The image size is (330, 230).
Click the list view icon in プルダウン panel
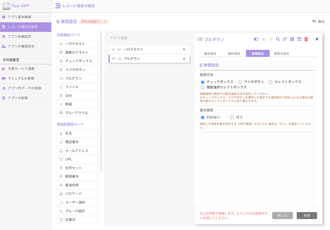pos(292,39)
